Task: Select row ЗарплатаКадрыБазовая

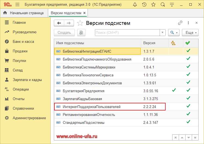Action: pos(126,99)
